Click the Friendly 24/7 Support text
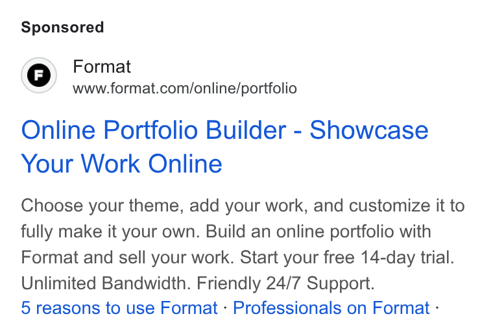The height and width of the screenshot is (336, 493). tap(286, 283)
